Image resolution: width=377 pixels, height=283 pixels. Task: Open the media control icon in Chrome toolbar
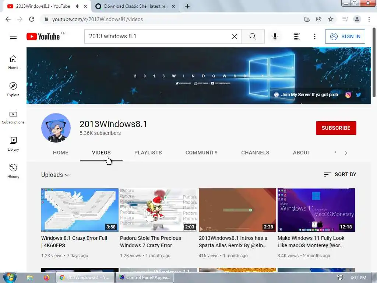(x=345, y=19)
